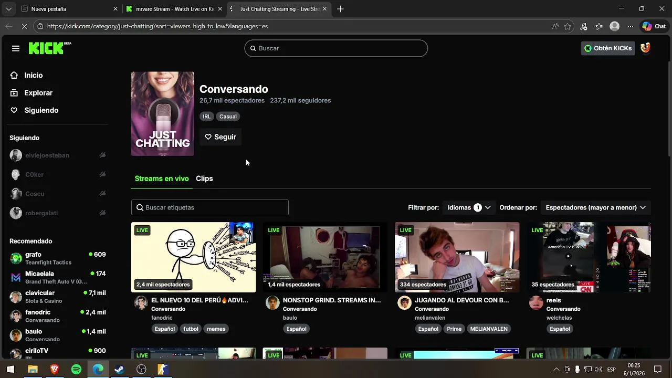
Task: Select the memes tag on fanodric stream
Action: pos(216,329)
